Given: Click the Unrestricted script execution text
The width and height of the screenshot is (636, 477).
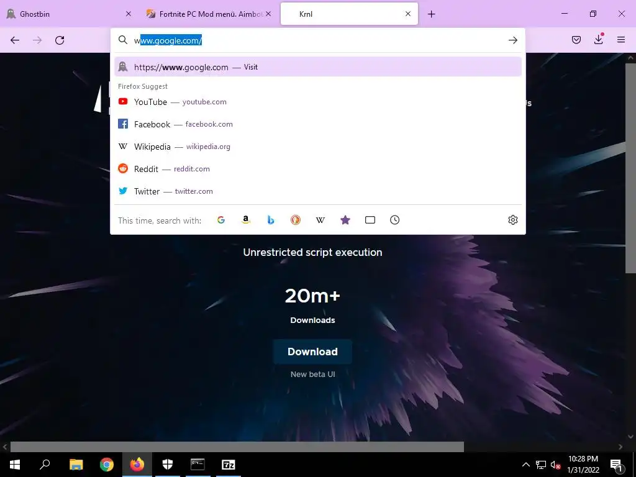Looking at the screenshot, I should tap(312, 252).
